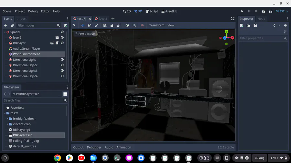
Task: Toggle Use Snap icon
Action: point(134,25)
